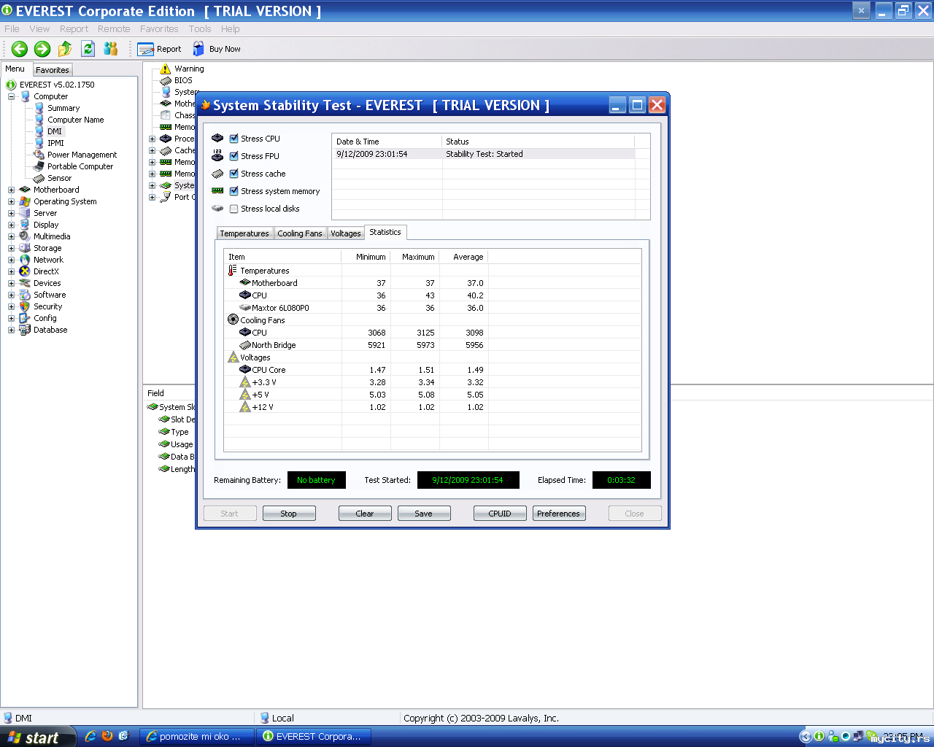934x747 pixels.
Task: Click the two-people users toolbar icon
Action: click(x=111, y=49)
